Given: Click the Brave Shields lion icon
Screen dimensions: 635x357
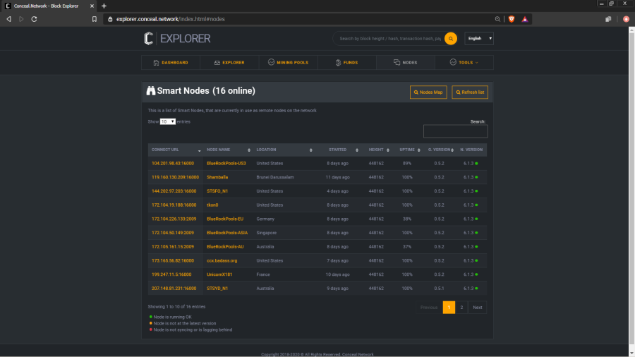Looking at the screenshot, I should pyautogui.click(x=512, y=19).
